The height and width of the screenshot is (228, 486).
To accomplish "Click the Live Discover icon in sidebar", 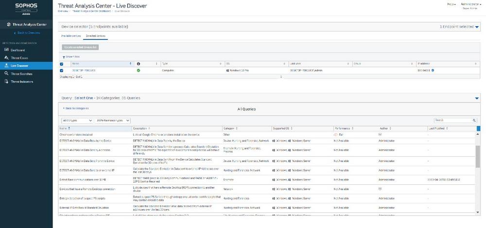I will pos(7,65).
